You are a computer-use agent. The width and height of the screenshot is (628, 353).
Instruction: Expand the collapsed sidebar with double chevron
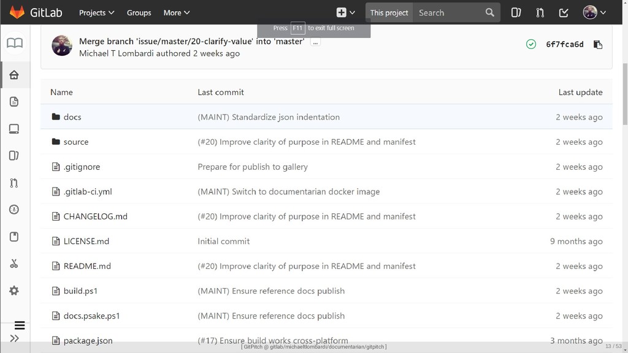coord(14,338)
